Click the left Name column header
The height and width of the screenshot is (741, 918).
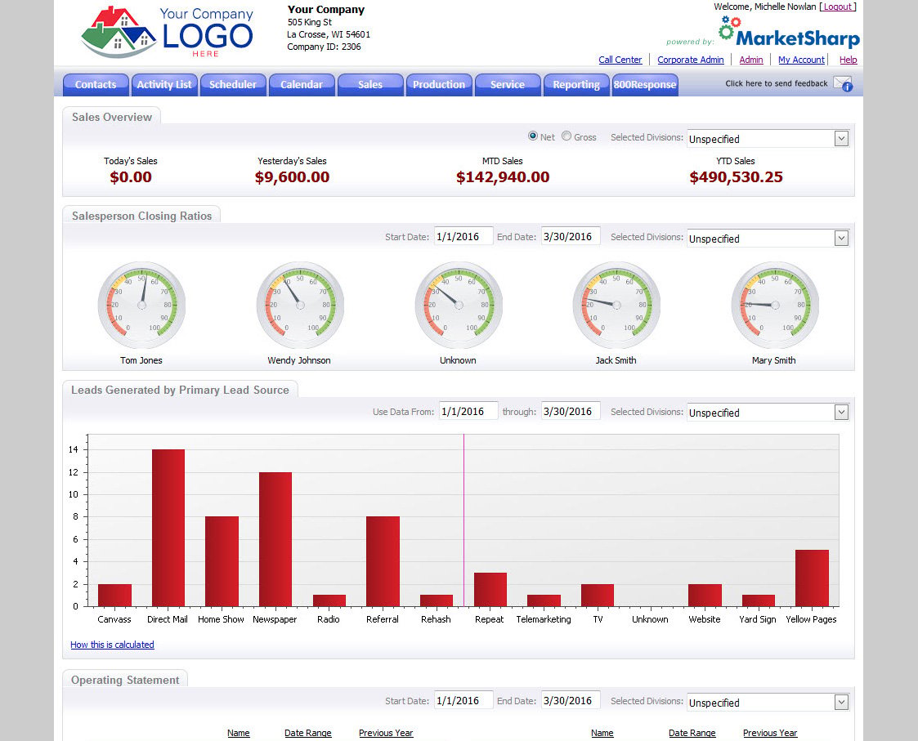(x=238, y=733)
